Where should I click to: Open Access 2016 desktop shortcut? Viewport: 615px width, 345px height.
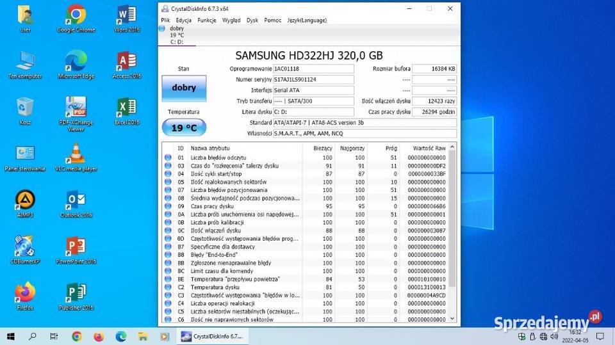click(127, 65)
